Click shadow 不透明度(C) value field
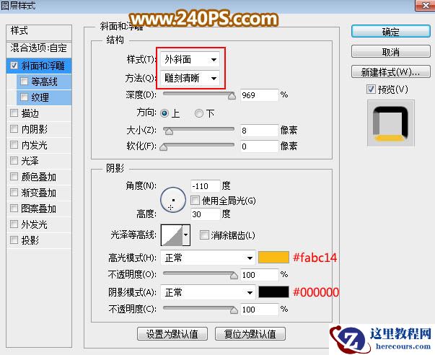Image resolution: width=435 pixels, height=355 pixels. (x=259, y=310)
